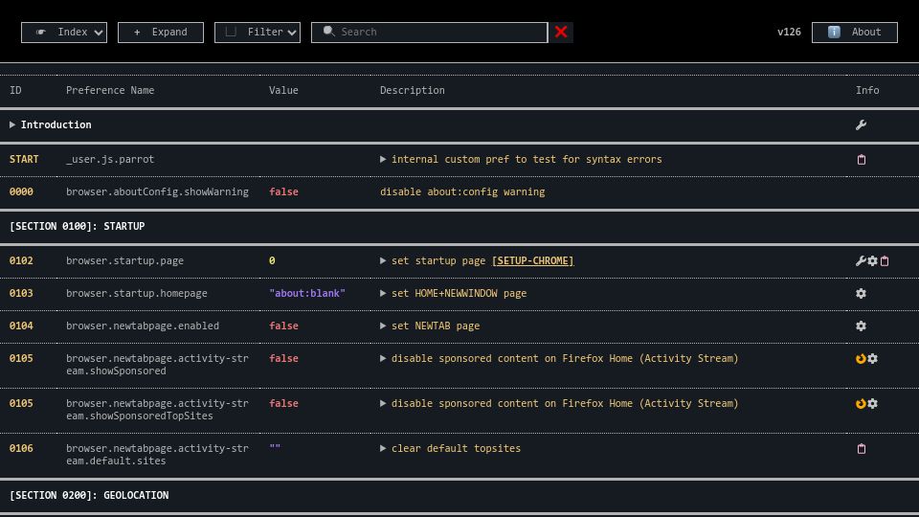Viewport: 919px width, 517px height.
Task: Clear search with the red X
Action: click(561, 33)
